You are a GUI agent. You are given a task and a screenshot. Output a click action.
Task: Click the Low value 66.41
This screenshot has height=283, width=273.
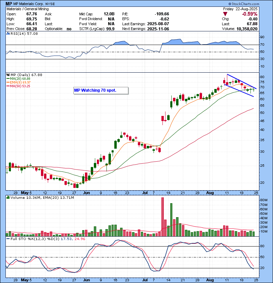32,24
